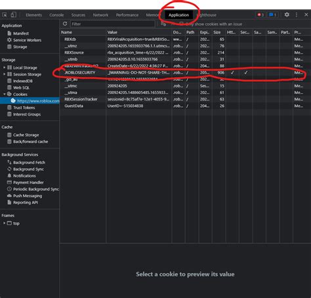311x298 pixels.
Task: Collapse the Cookies tree node
Action: [x=4, y=94]
